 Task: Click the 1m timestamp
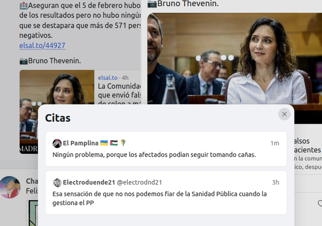pyautogui.click(x=275, y=143)
